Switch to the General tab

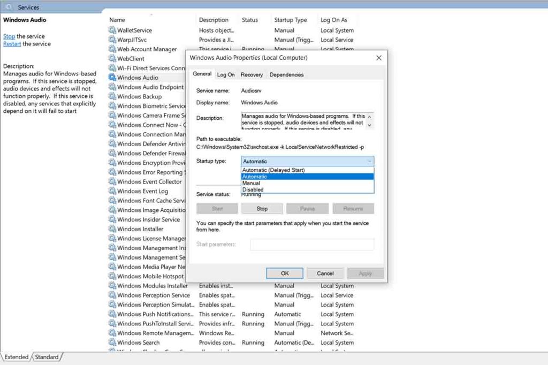coord(202,74)
